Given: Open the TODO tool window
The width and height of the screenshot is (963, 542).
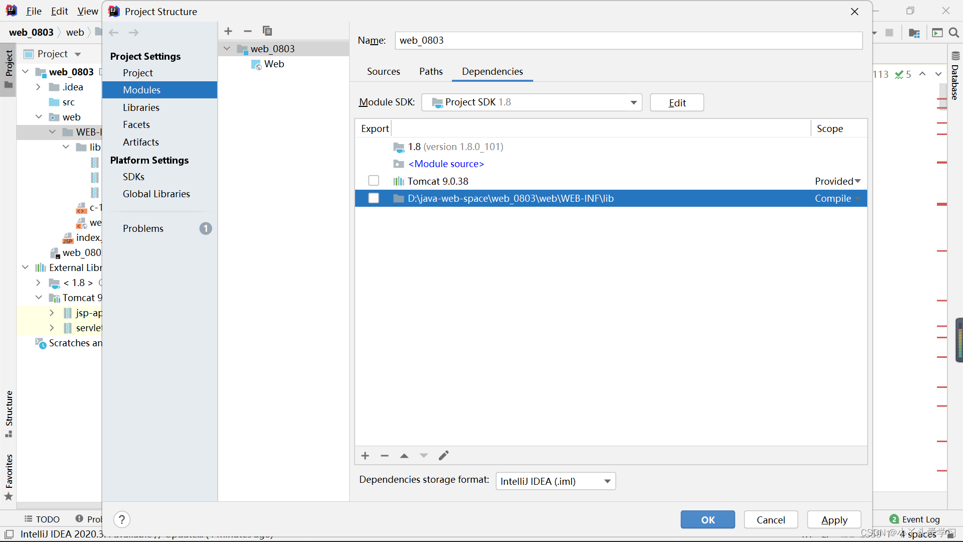Looking at the screenshot, I should pyautogui.click(x=42, y=519).
